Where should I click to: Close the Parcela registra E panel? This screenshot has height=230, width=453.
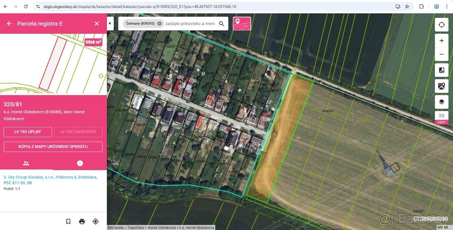point(97,23)
